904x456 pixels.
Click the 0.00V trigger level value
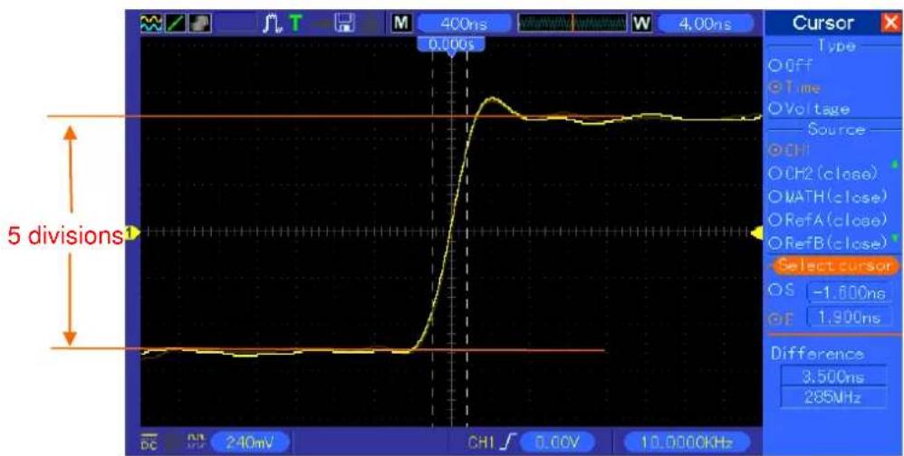pyautogui.click(x=556, y=442)
